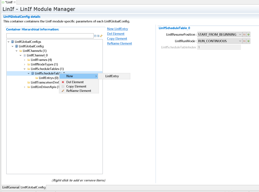The height and width of the screenshot is (192, 259).
Task: Click the green plus icon next to LinIfResumePosition
Action: click(x=248, y=35)
